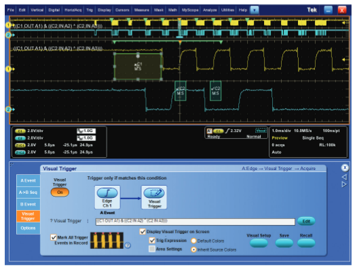The height and width of the screenshot is (268, 355).
Task: Enable the Area Settings checkbox
Action: pyautogui.click(x=152, y=249)
